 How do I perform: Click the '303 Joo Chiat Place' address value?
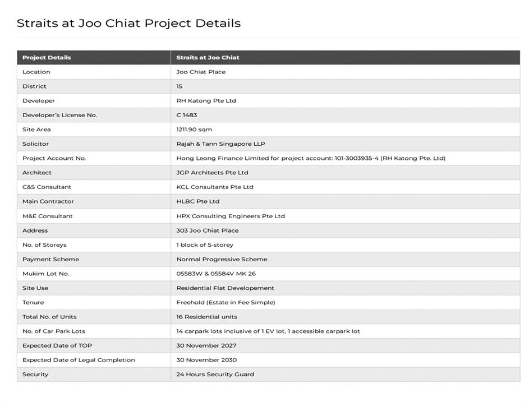(x=207, y=230)
